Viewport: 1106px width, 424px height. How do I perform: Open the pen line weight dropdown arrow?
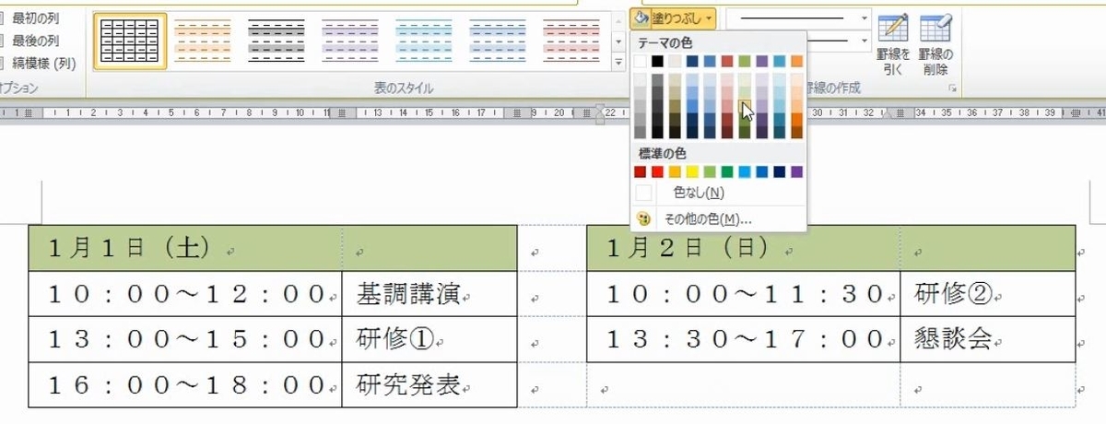coord(865,41)
